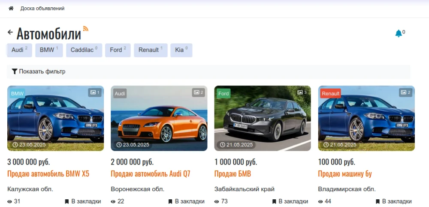Screen dimensions: 429x207
Task: Click the Владимирская обл. region text
Action: [x=347, y=189]
